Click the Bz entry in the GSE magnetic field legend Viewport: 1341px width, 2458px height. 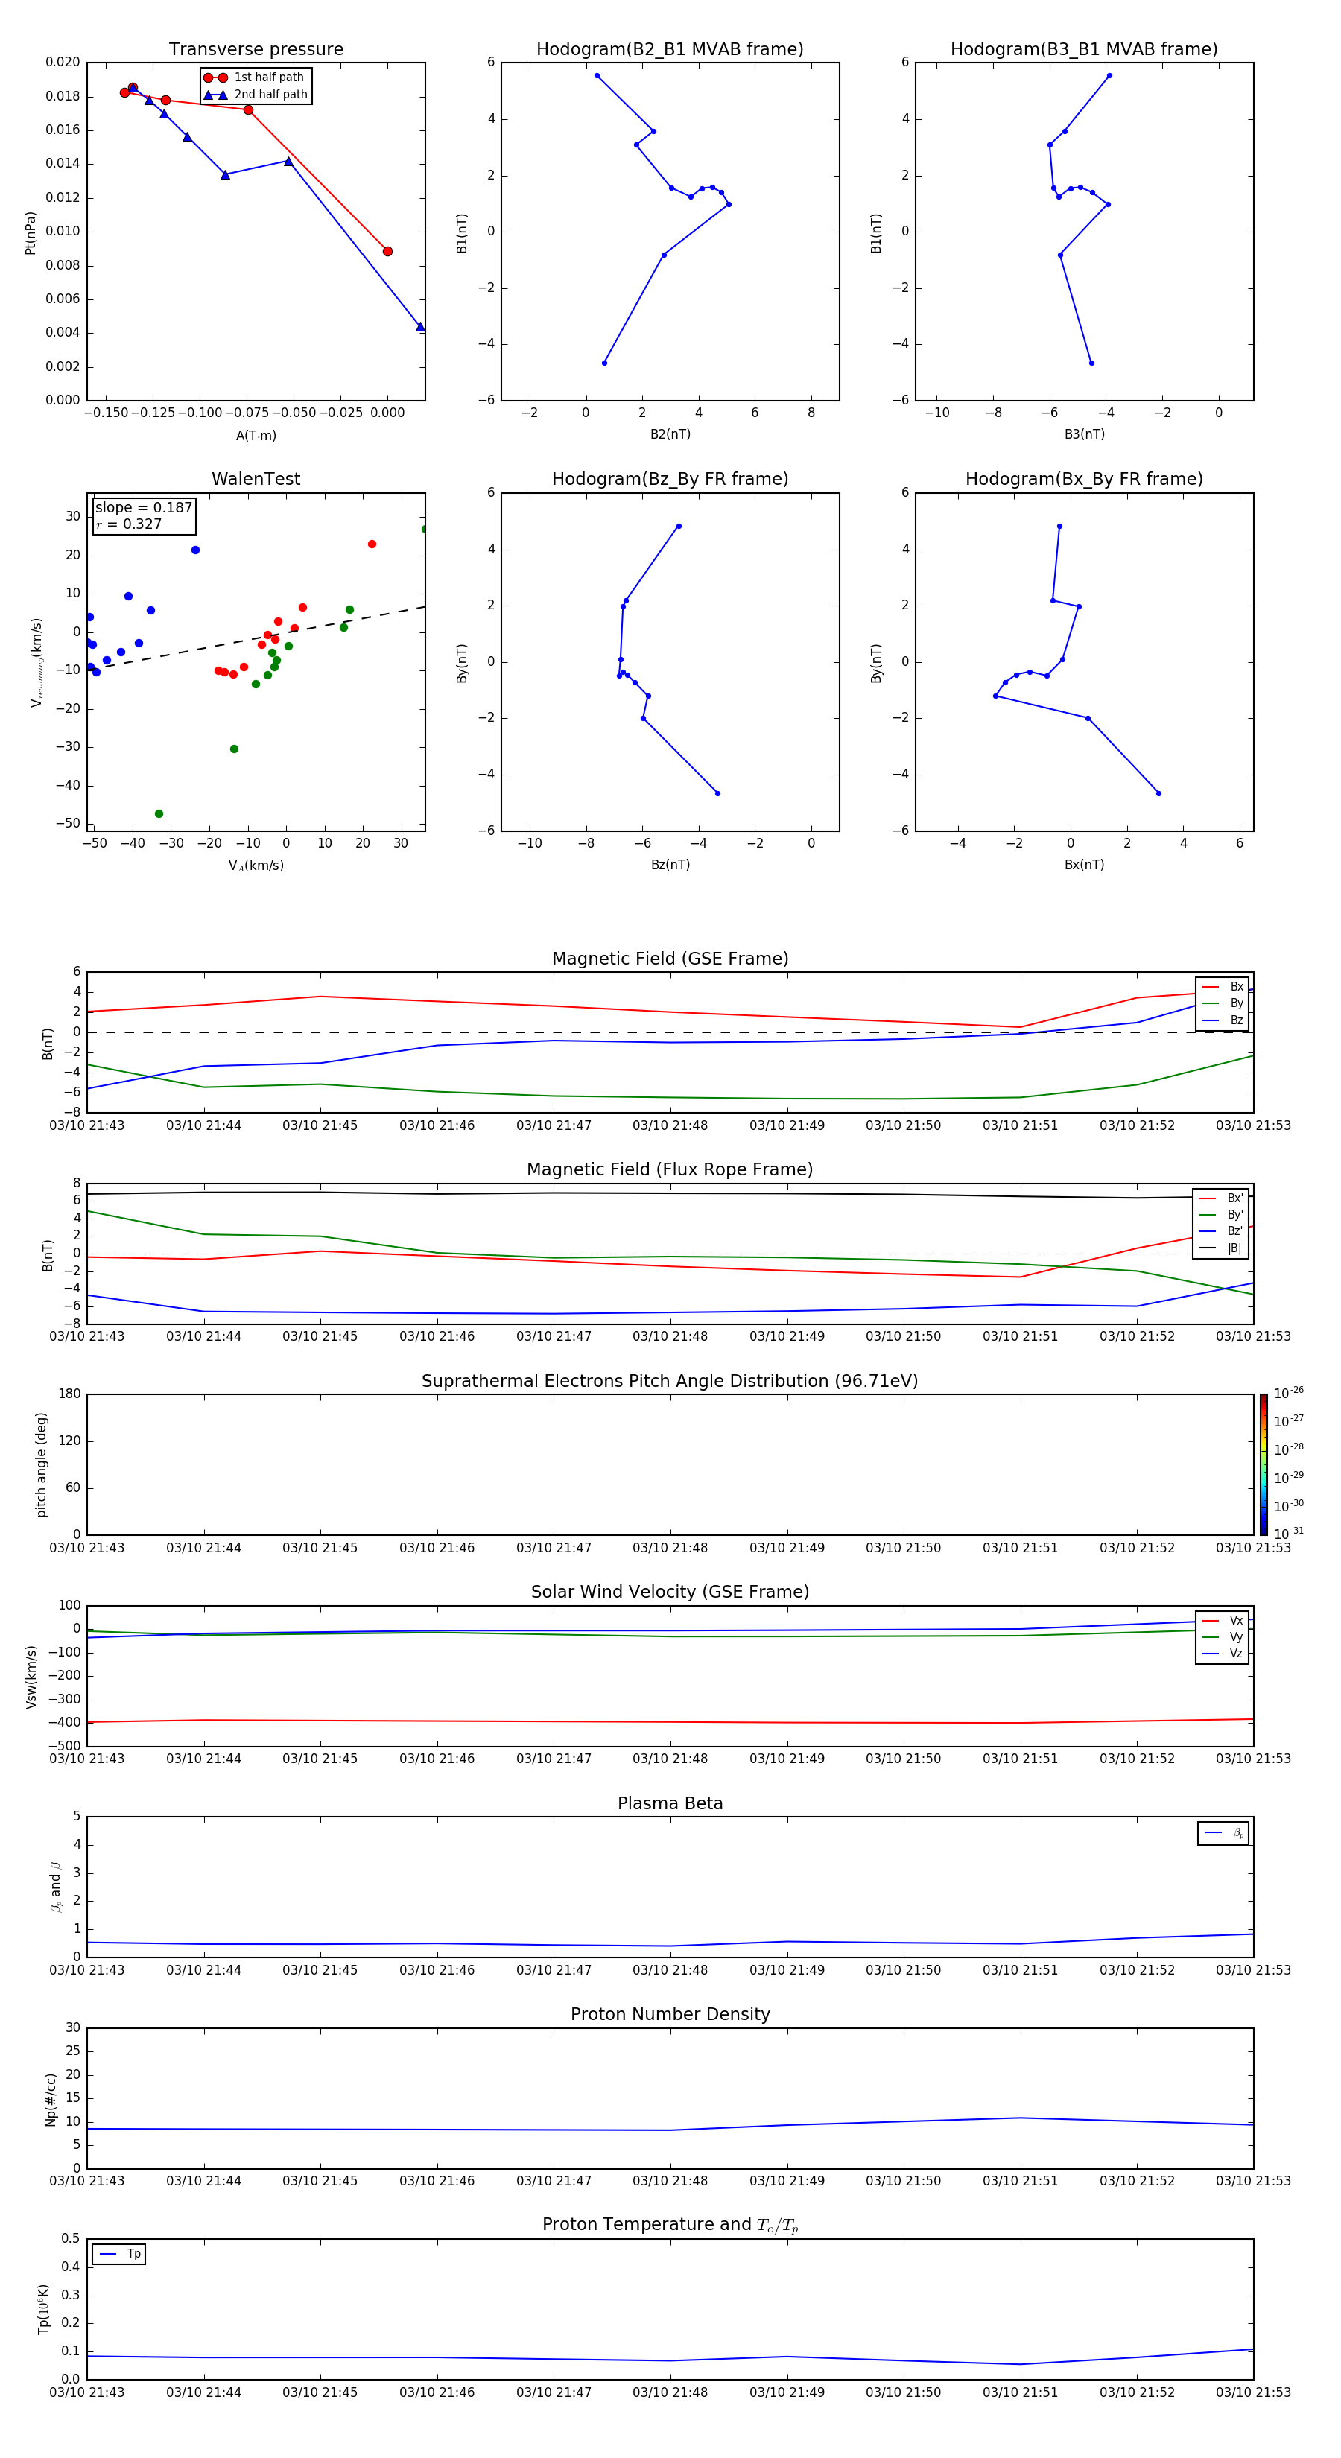pos(1223,1020)
